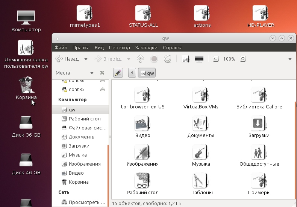Zoom in with the plus button
The image size is (297, 207).
coord(243,59)
